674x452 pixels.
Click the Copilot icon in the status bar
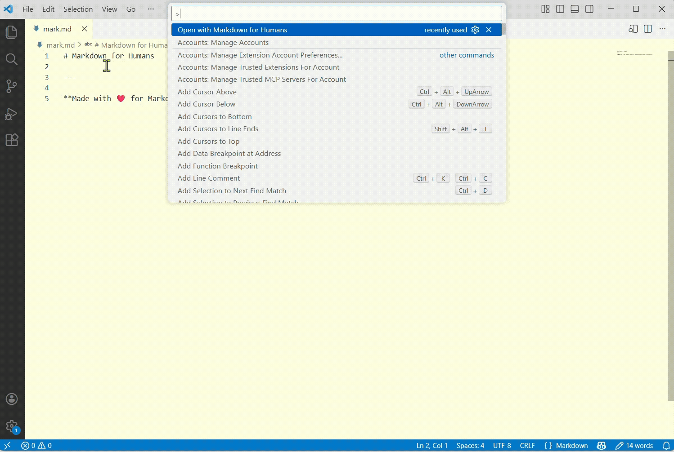point(602,445)
